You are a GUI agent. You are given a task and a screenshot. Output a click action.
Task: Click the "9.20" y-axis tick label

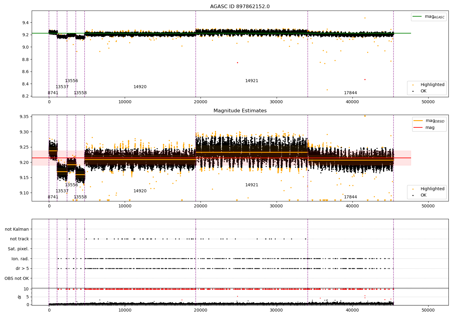pos(24,162)
